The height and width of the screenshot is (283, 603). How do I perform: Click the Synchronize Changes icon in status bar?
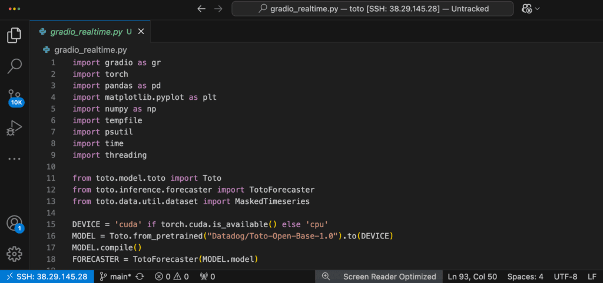[x=140, y=277]
